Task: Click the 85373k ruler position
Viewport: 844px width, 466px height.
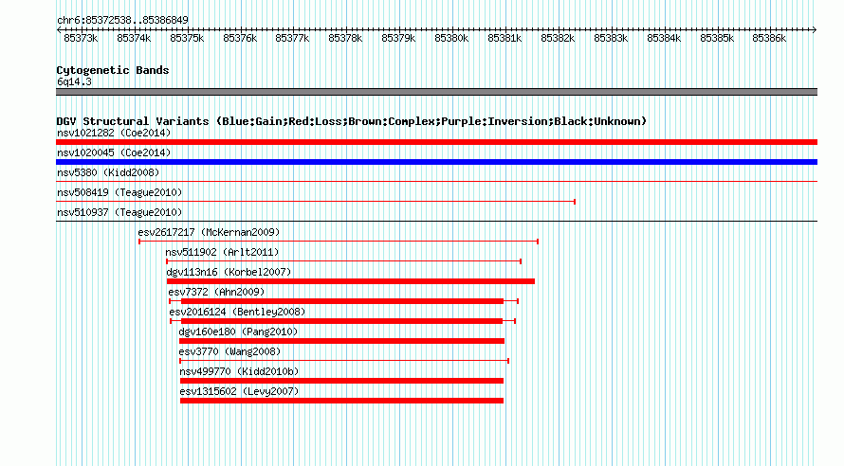Action: click(81, 39)
